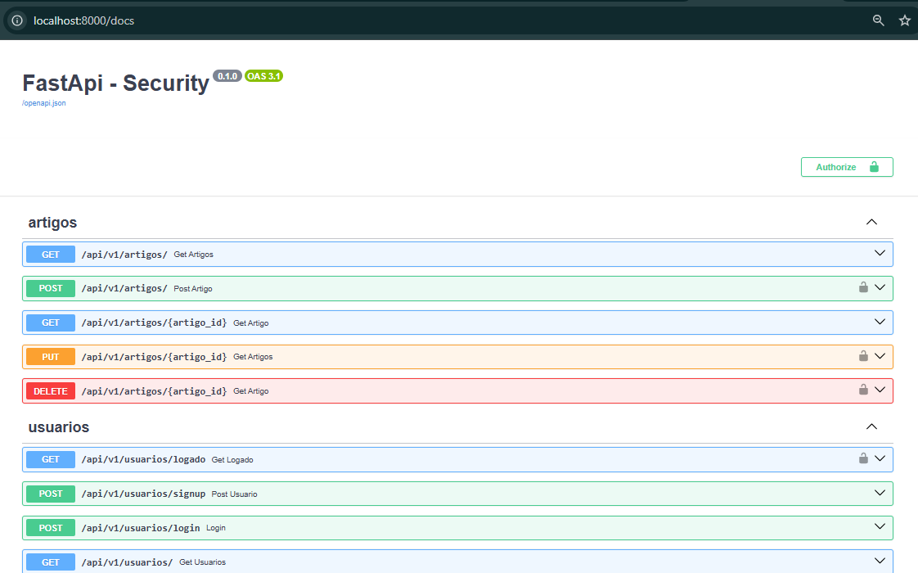Click the GET badge on /artigos/{artigo_id} row
The width and height of the screenshot is (918, 573).
pos(51,323)
